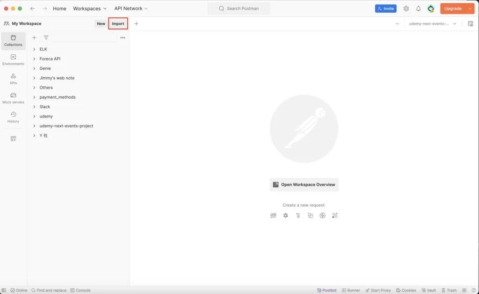This screenshot has height=294, width=479.
Task: Open the API Network dropdown menu
Action: 131,8
